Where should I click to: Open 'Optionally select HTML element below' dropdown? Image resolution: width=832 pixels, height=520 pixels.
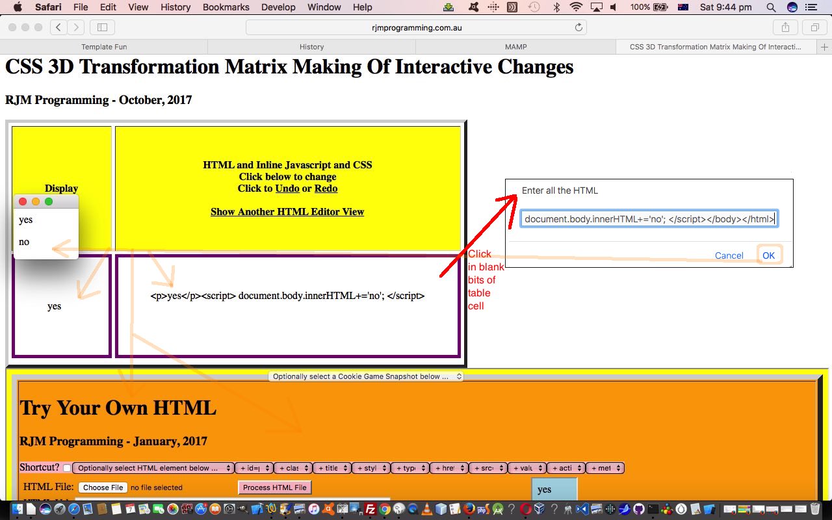[x=153, y=468]
